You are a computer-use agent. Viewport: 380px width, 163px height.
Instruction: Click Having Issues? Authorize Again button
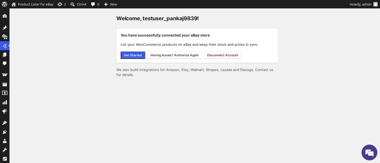pyautogui.click(x=174, y=55)
